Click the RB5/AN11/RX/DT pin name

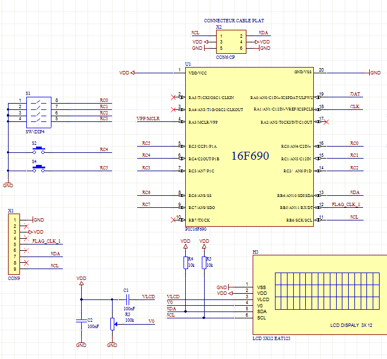296,208
